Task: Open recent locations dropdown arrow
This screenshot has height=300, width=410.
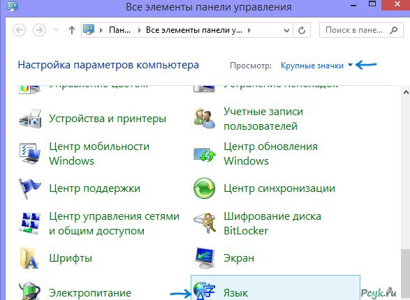Action: [x=56, y=30]
